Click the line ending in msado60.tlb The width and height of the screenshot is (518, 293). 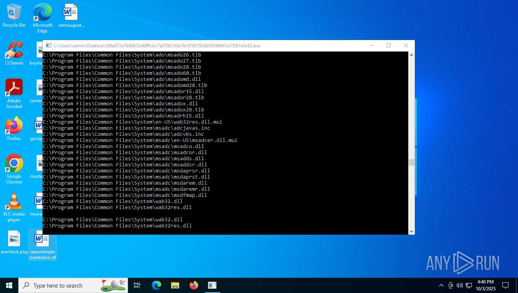pos(122,73)
